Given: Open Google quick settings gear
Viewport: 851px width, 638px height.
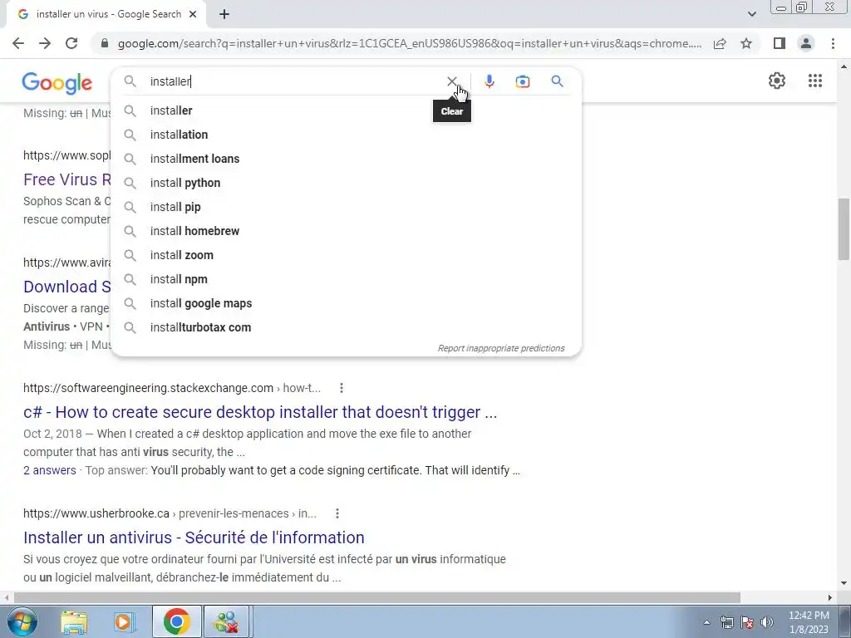Looking at the screenshot, I should coord(777,81).
